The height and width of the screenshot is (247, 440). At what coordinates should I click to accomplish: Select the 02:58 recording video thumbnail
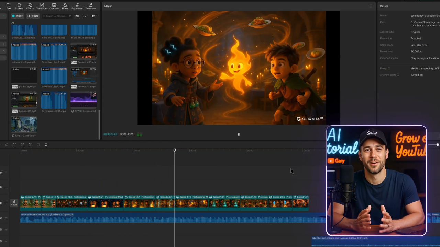[x=84, y=51]
